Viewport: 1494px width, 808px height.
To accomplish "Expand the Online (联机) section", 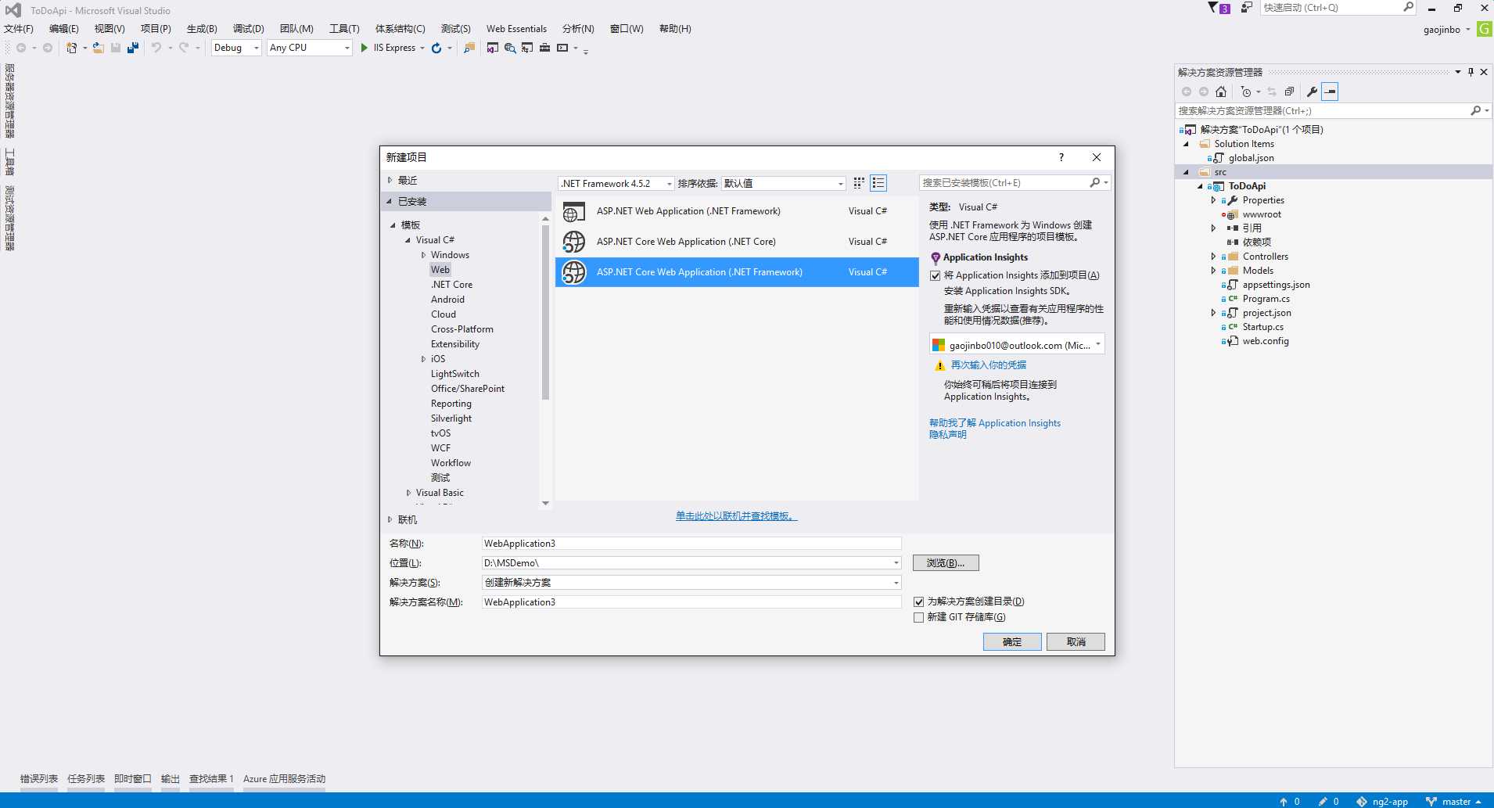I will coord(390,519).
